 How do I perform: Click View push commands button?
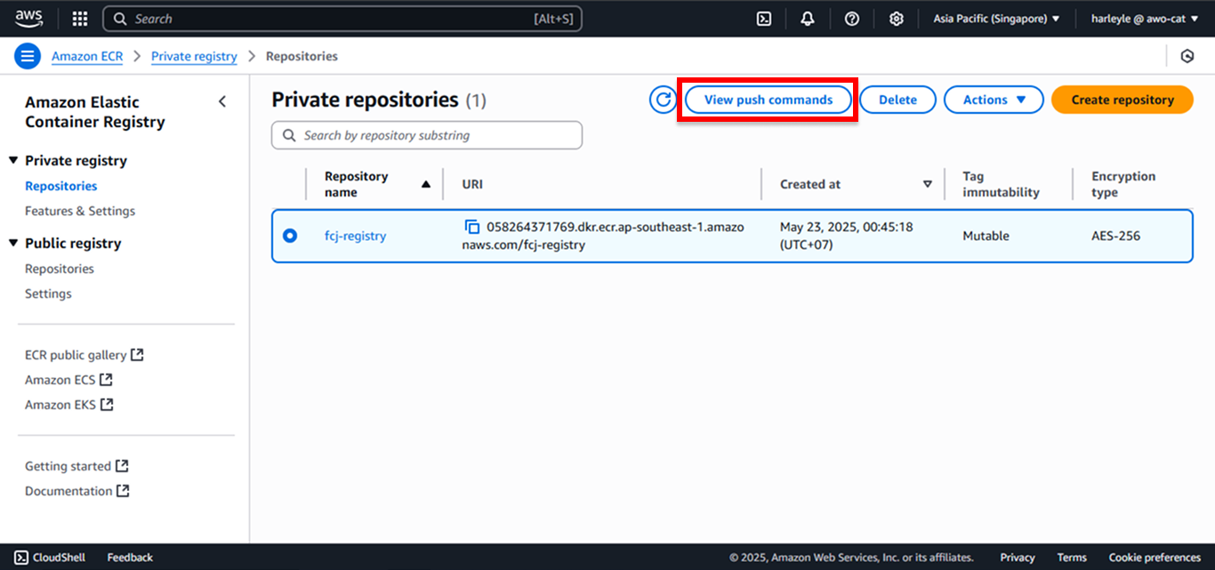coord(768,100)
